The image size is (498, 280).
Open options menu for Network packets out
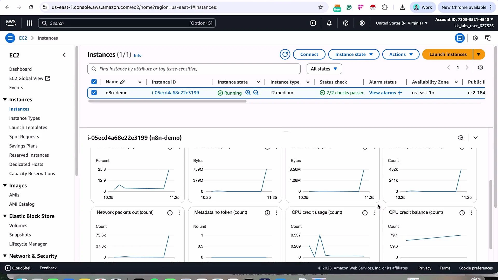coord(179,213)
